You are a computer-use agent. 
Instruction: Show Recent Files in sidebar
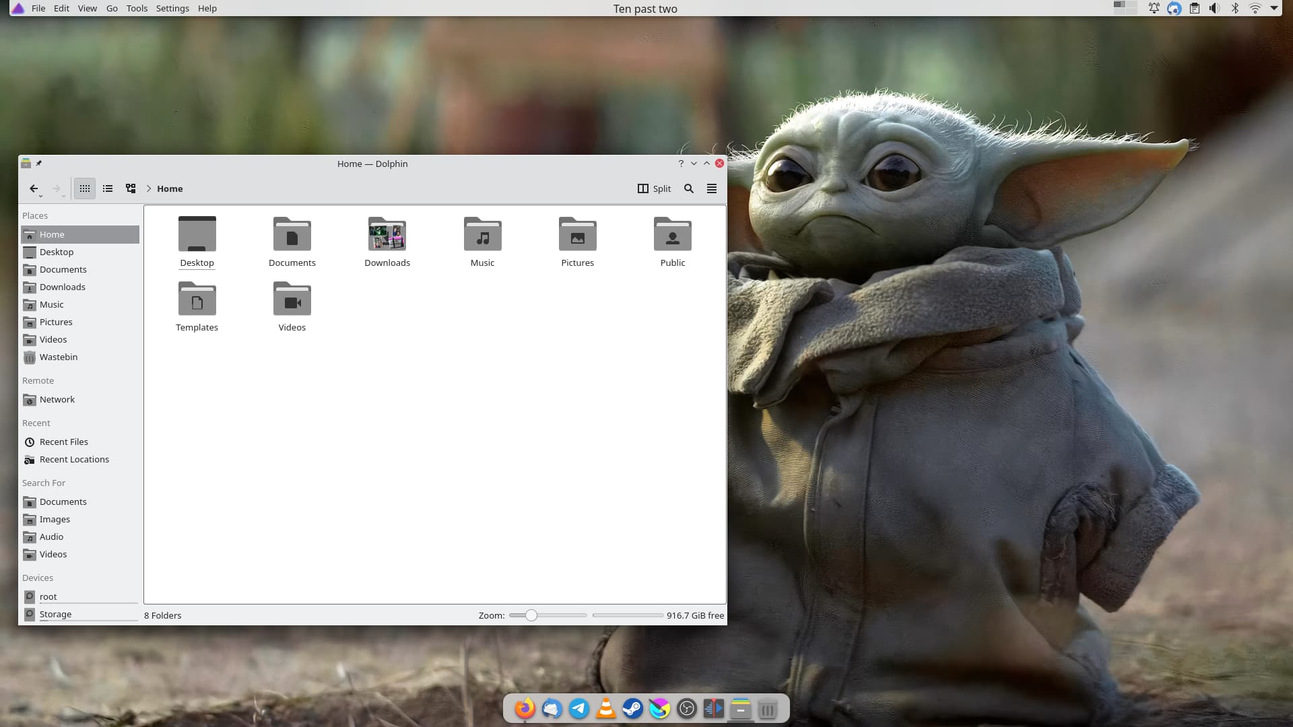click(x=80, y=442)
